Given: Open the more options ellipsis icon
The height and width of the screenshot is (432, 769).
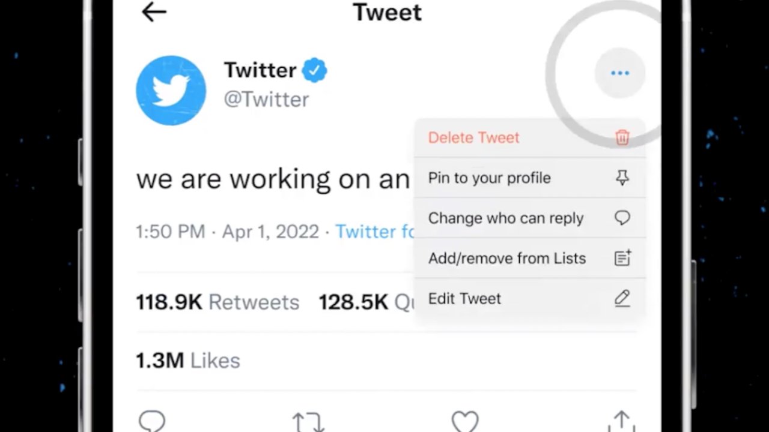Looking at the screenshot, I should [x=620, y=73].
